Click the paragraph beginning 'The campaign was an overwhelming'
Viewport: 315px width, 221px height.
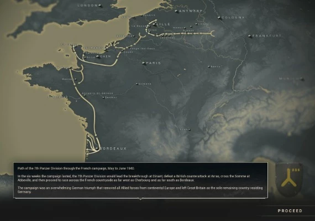click(x=140, y=190)
